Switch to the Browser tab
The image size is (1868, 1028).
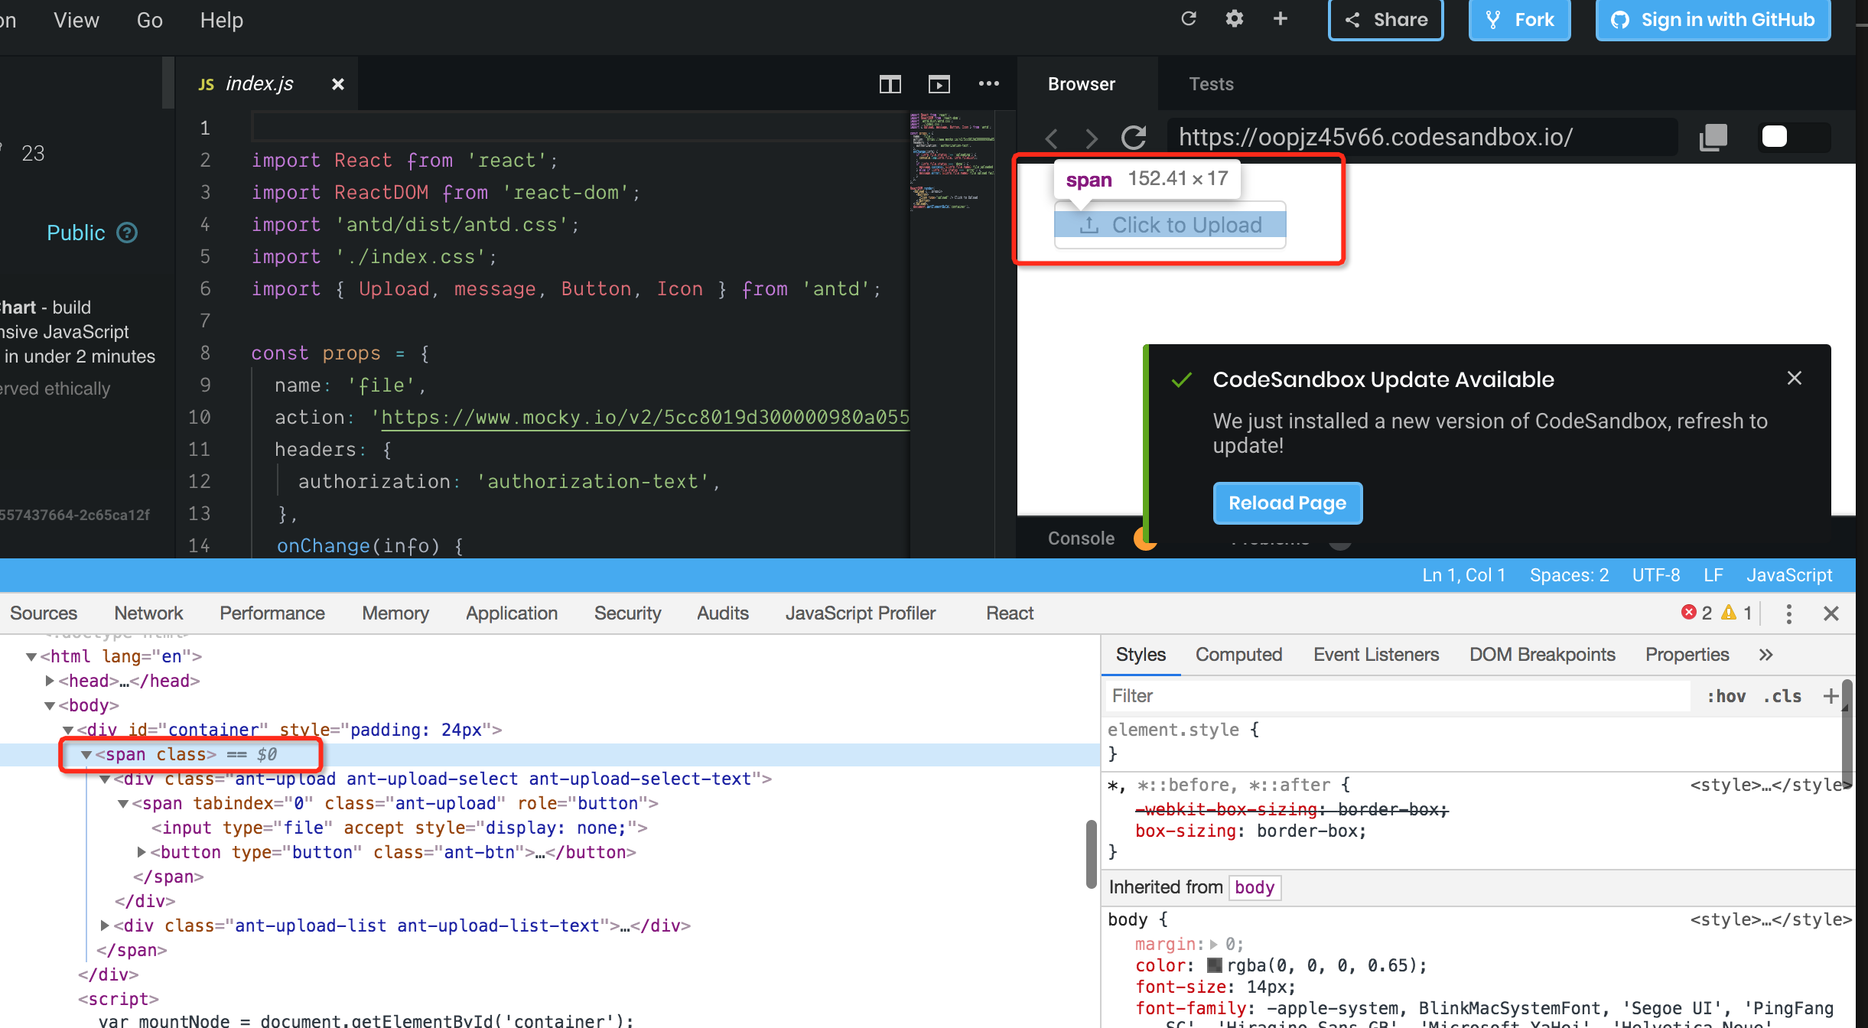1082,84
